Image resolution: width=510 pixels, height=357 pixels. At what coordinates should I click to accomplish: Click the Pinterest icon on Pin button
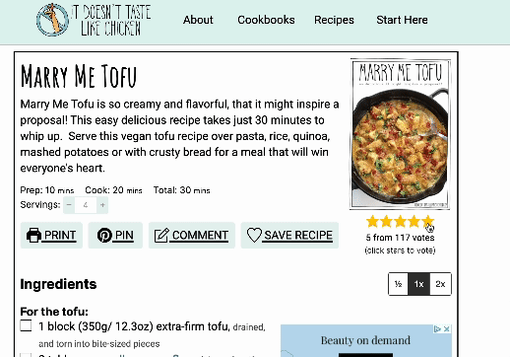coord(104,236)
